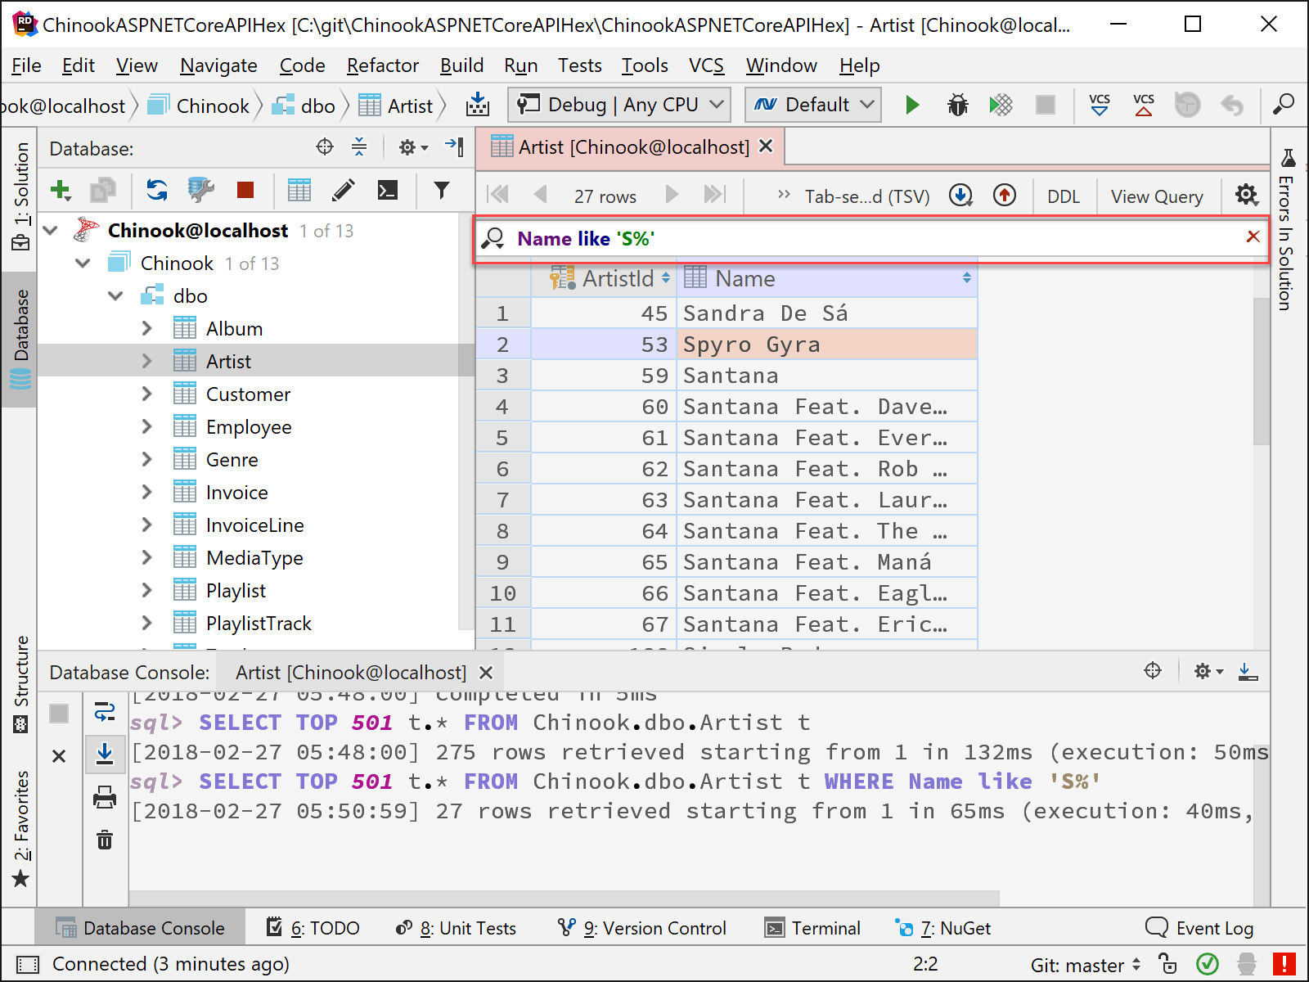Open the table editor icon in Database toolbar

point(299,191)
